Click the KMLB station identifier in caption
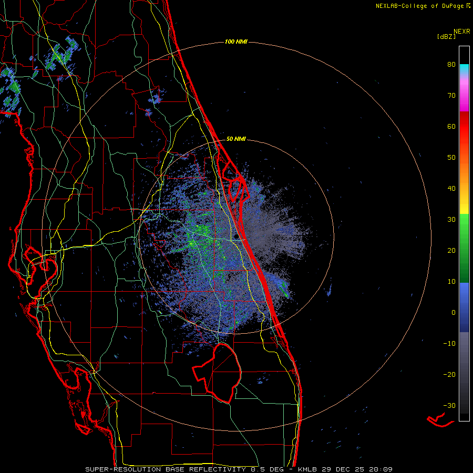This screenshot has width=473, height=473. (x=307, y=469)
